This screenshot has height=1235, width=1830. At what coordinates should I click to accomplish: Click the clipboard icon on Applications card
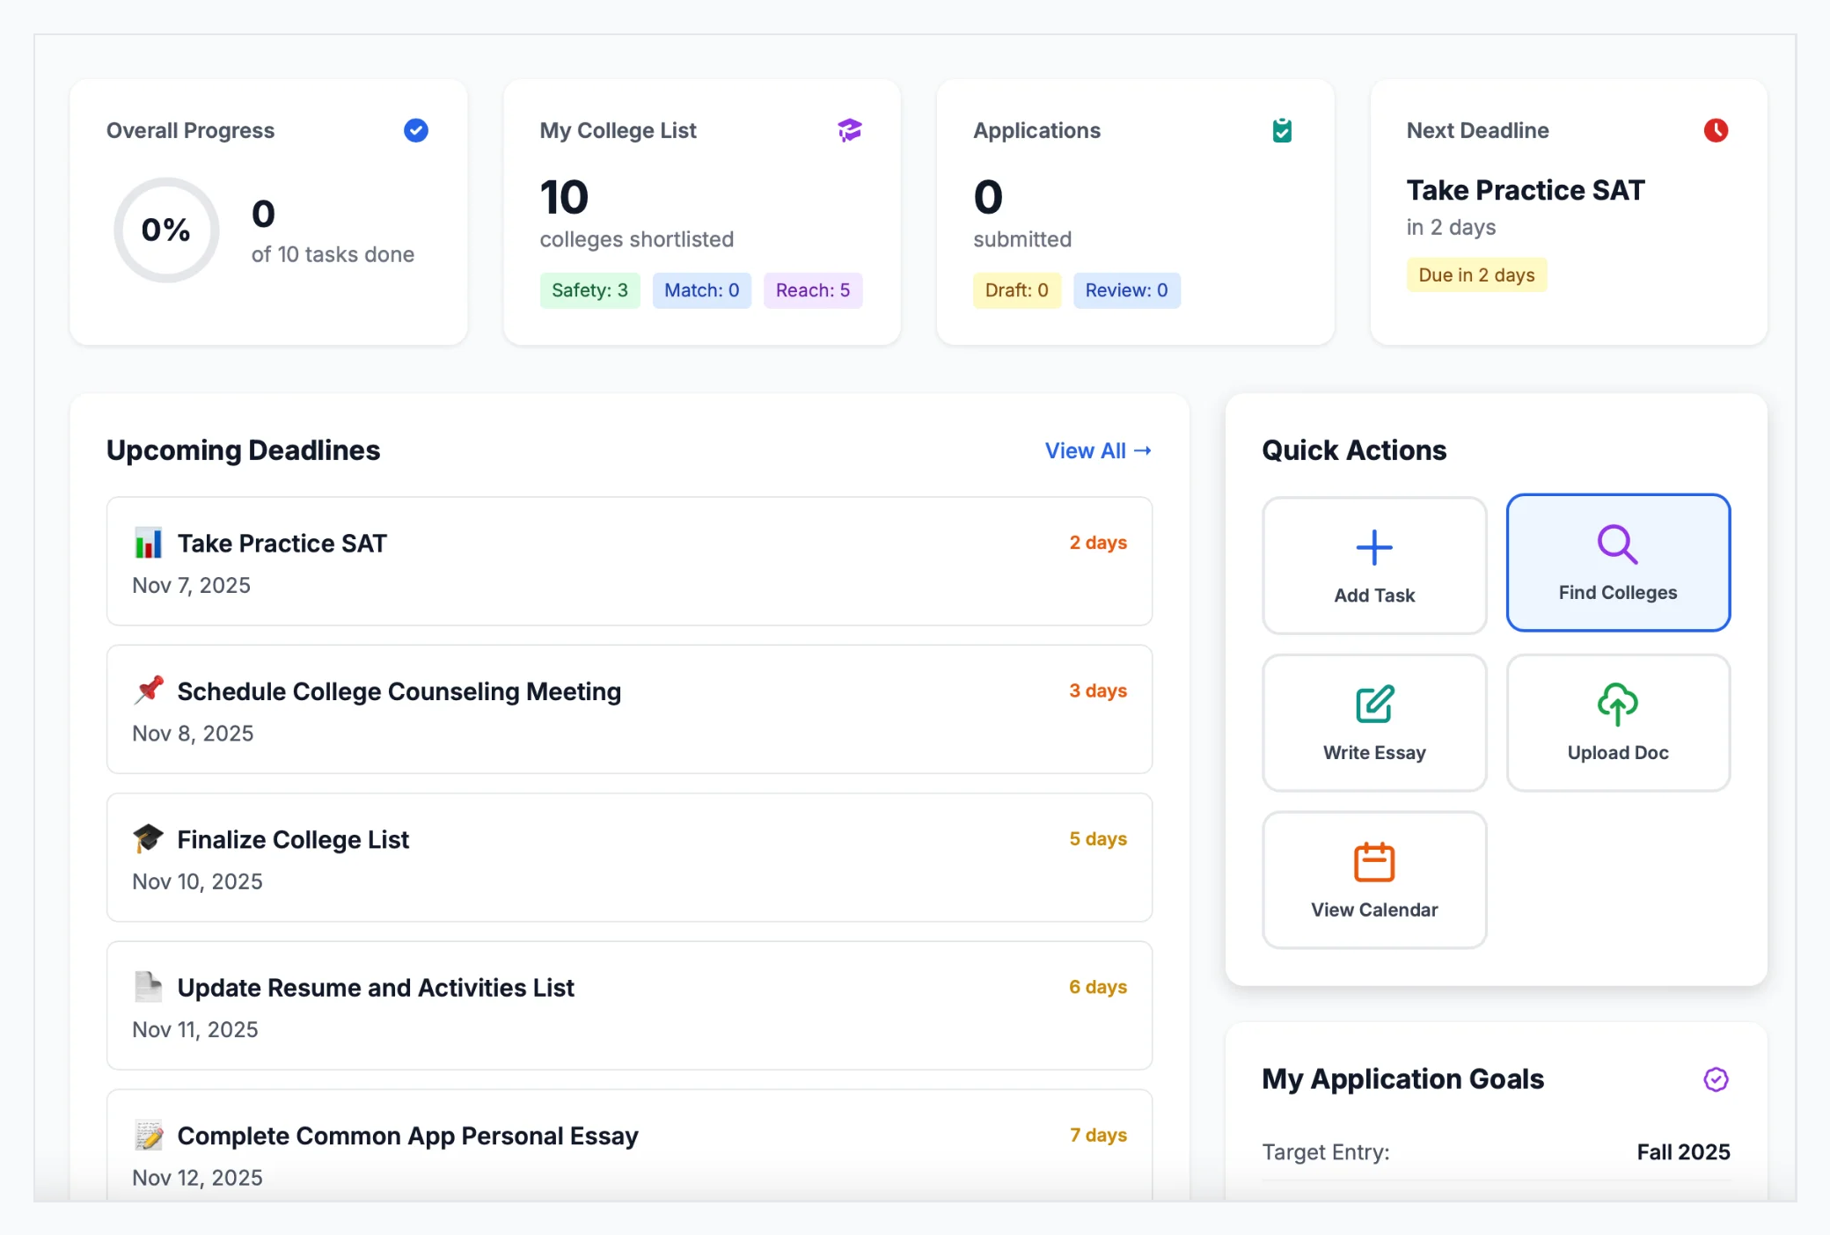tap(1282, 129)
